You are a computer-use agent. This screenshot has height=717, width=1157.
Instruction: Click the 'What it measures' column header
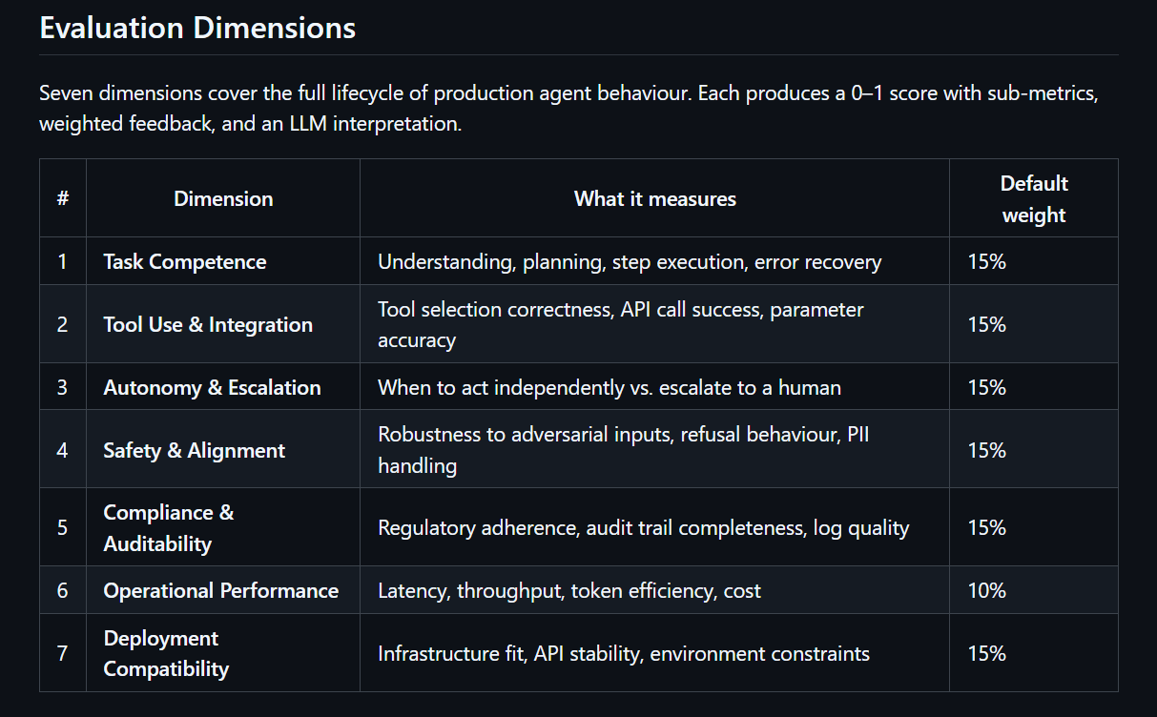[654, 198]
